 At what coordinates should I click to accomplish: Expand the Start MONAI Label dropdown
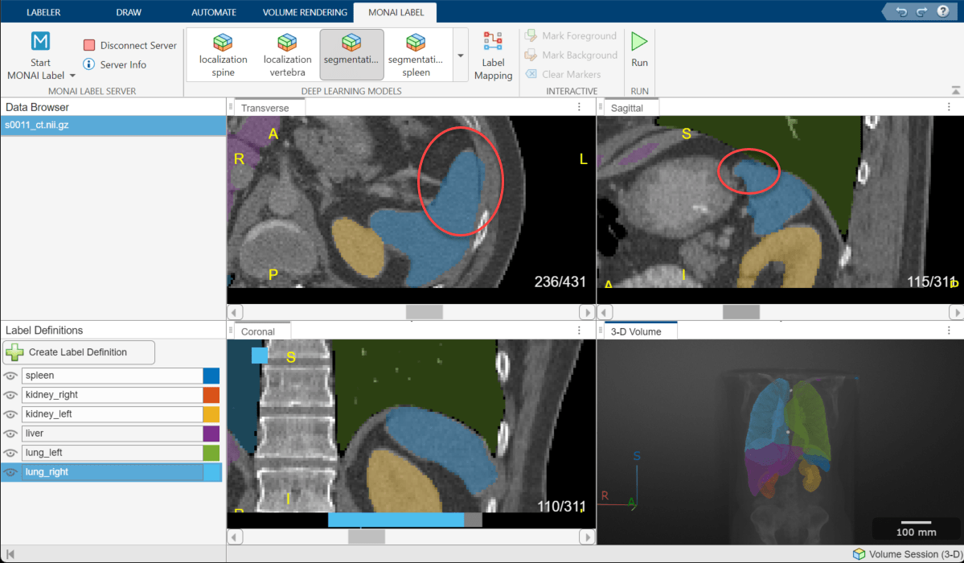72,76
